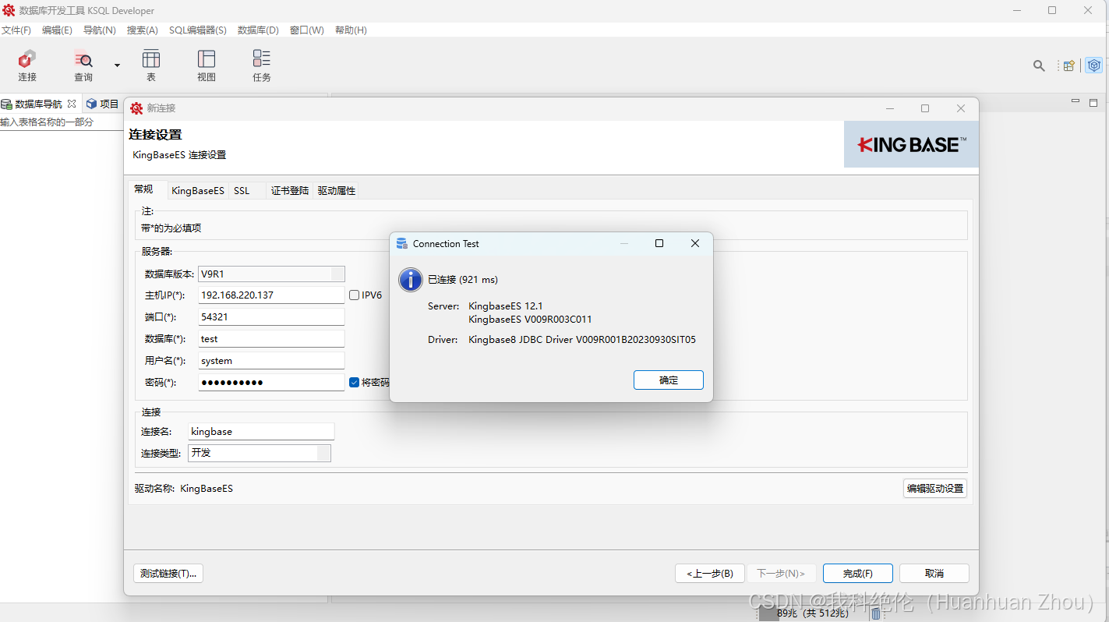
Task: Switch to the 证书登陆 tab
Action: [290, 191]
